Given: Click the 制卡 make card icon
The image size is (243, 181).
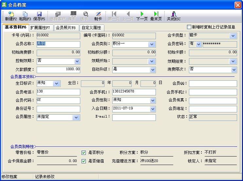Looking at the screenshot, I should pos(98,14).
